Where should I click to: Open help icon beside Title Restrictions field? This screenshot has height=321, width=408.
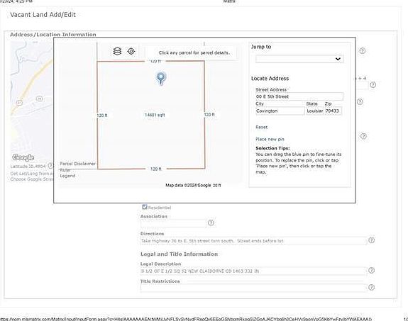(x=371, y=287)
